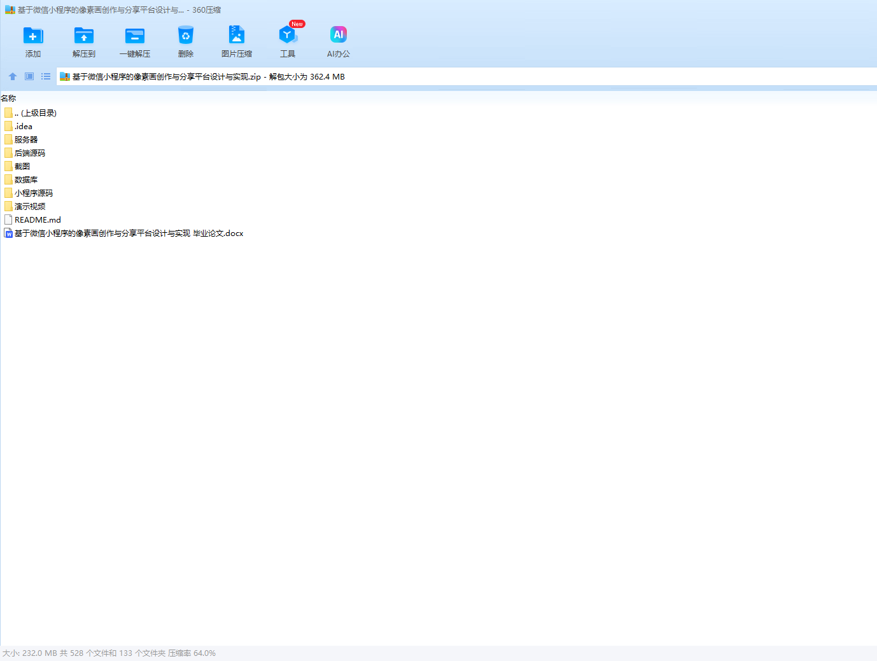Select the "README.md" file name
877x661 pixels.
click(38, 220)
